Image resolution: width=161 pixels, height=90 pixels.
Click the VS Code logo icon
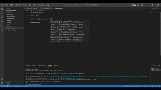(x=2, y=5)
